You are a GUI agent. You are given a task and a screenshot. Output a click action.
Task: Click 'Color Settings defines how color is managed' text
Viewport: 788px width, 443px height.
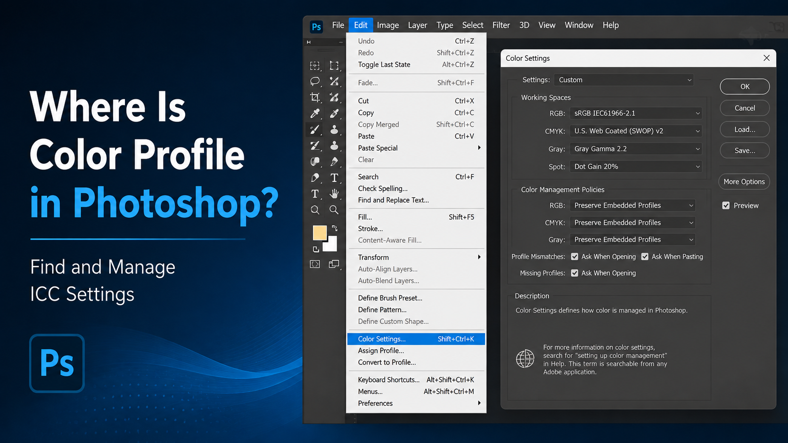(601, 310)
